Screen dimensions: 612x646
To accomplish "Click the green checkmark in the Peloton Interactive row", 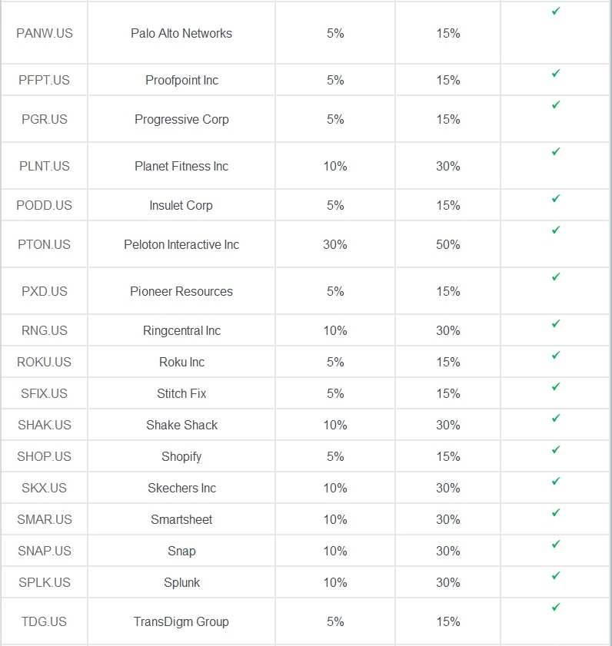I will click(556, 230).
